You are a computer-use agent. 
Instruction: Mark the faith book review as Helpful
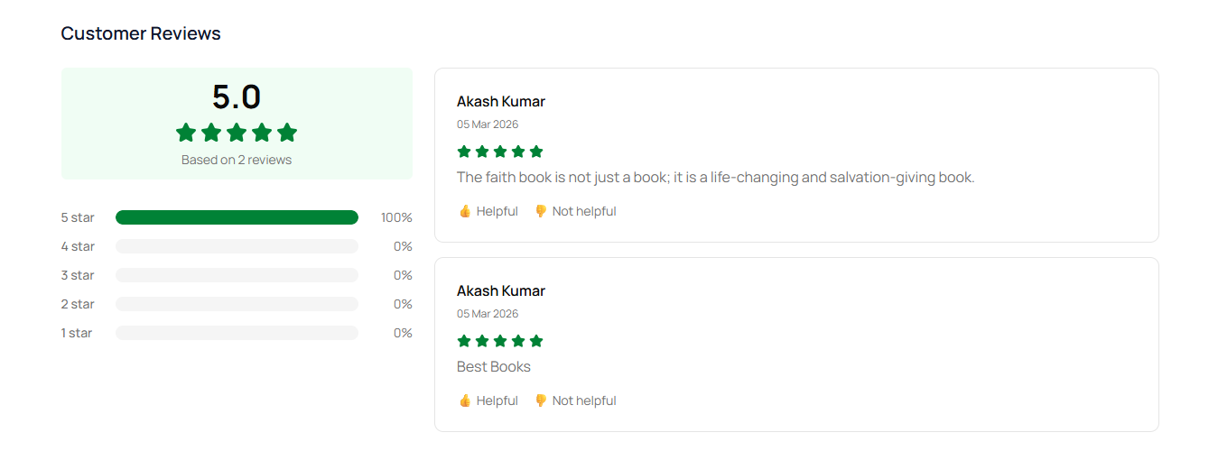[x=497, y=211]
